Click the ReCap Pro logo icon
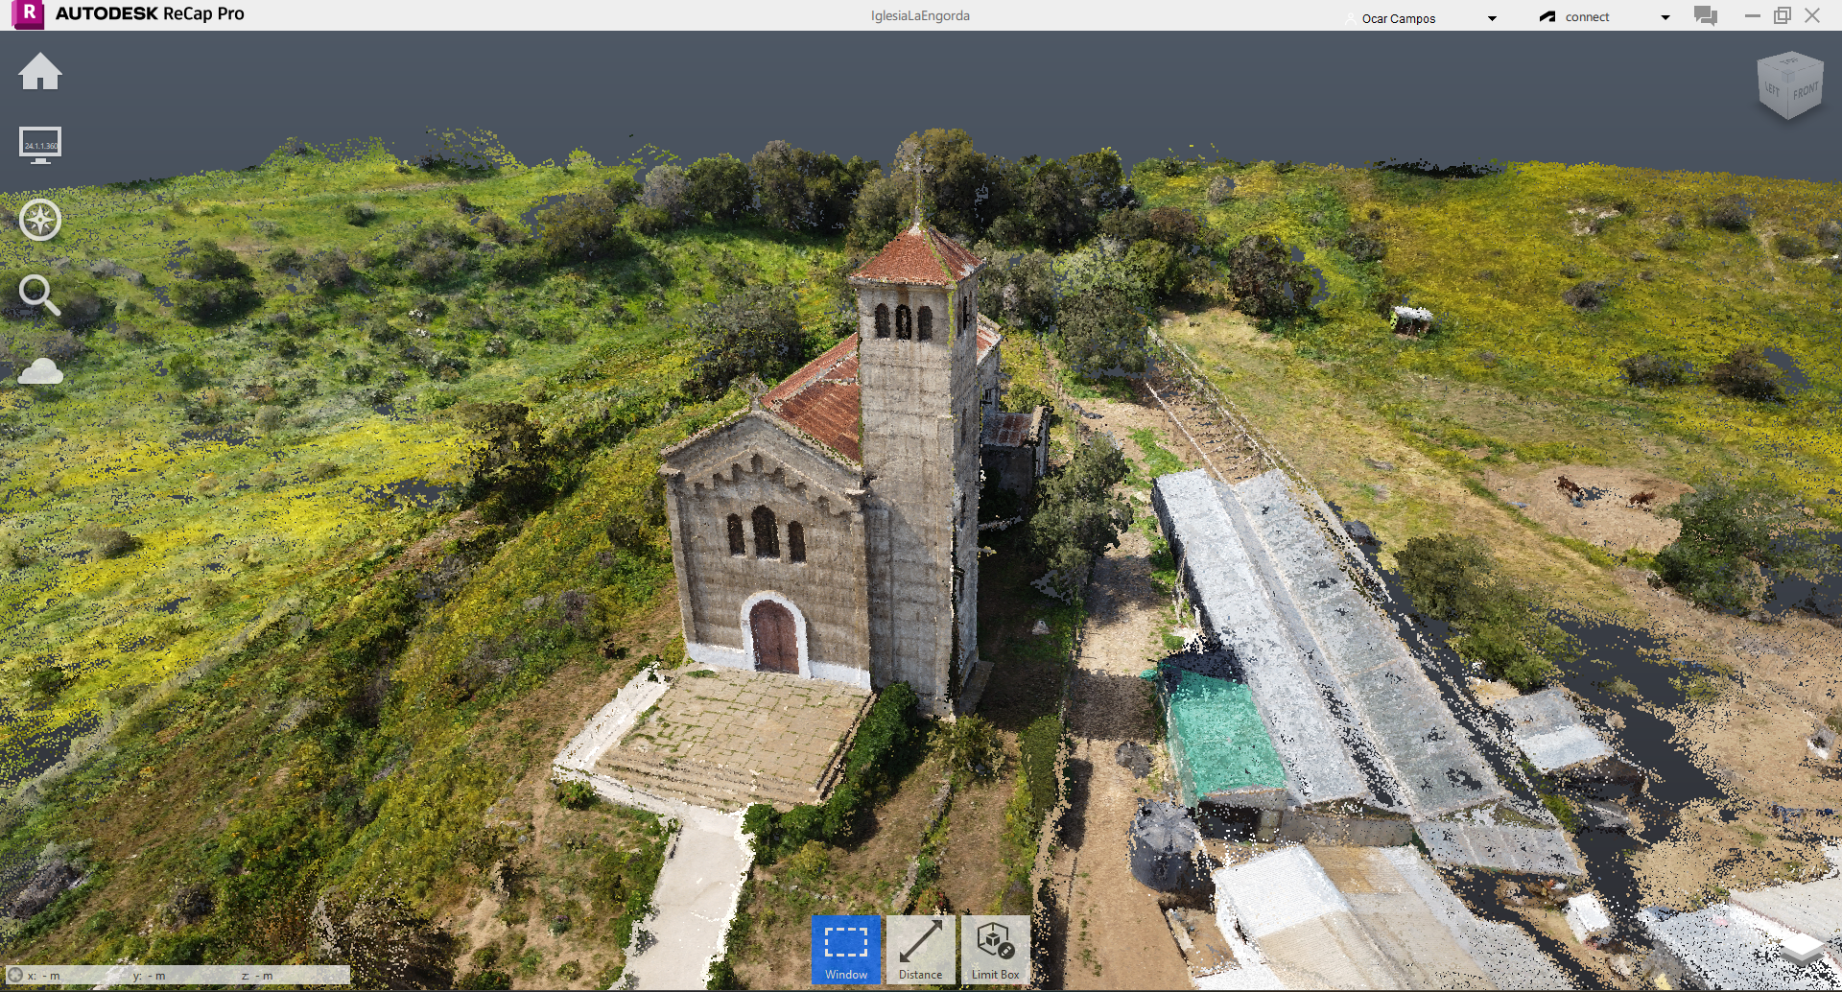Image resolution: width=1842 pixels, height=992 pixels. [x=29, y=14]
